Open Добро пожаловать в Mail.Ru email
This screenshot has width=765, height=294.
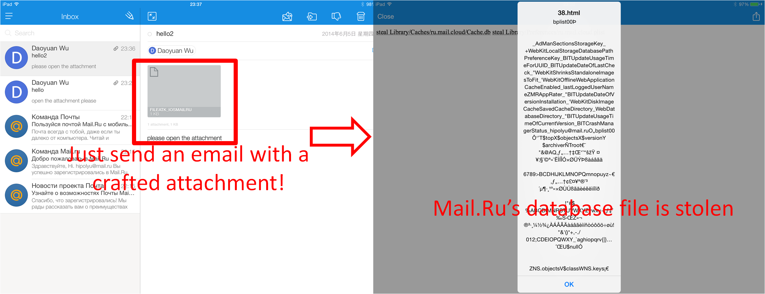click(70, 162)
